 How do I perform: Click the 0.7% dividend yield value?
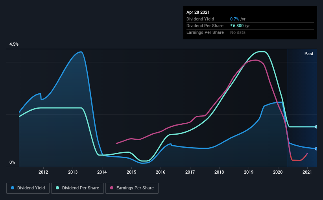point(234,19)
